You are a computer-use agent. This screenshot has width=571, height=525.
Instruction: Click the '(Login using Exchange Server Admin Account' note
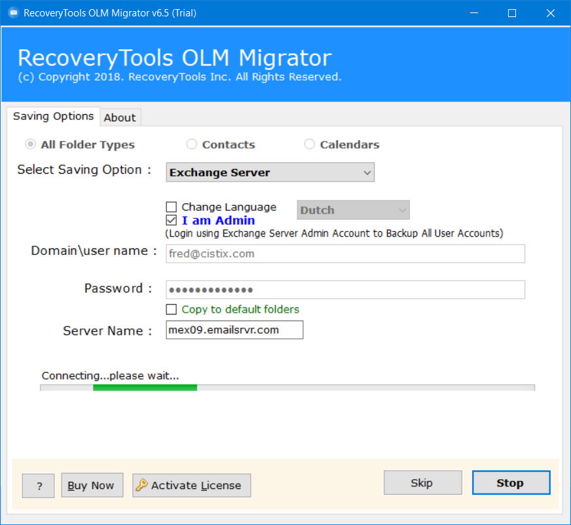pyautogui.click(x=335, y=233)
